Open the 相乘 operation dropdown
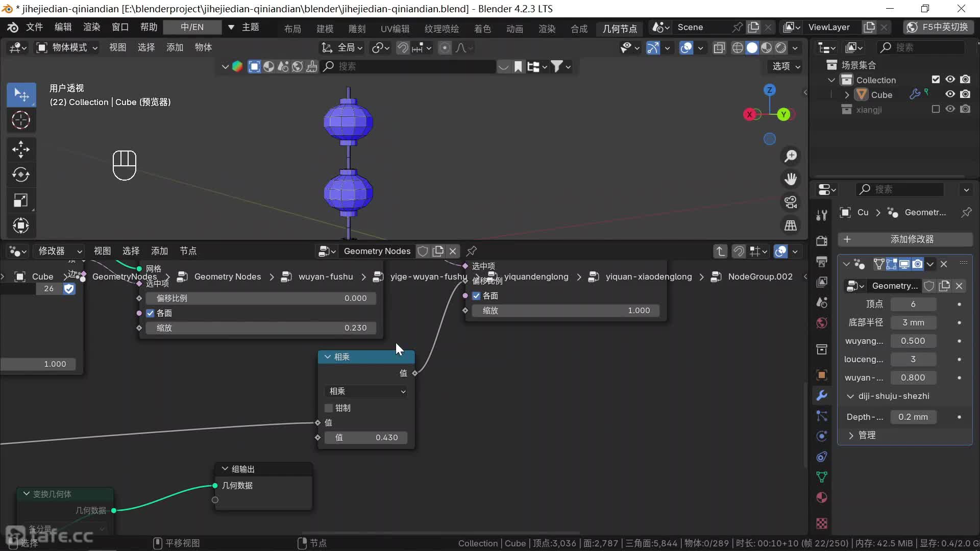Viewport: 980px width, 551px height. point(366,391)
